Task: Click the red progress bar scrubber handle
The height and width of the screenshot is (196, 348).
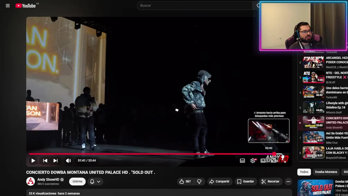Action: tap(274, 154)
